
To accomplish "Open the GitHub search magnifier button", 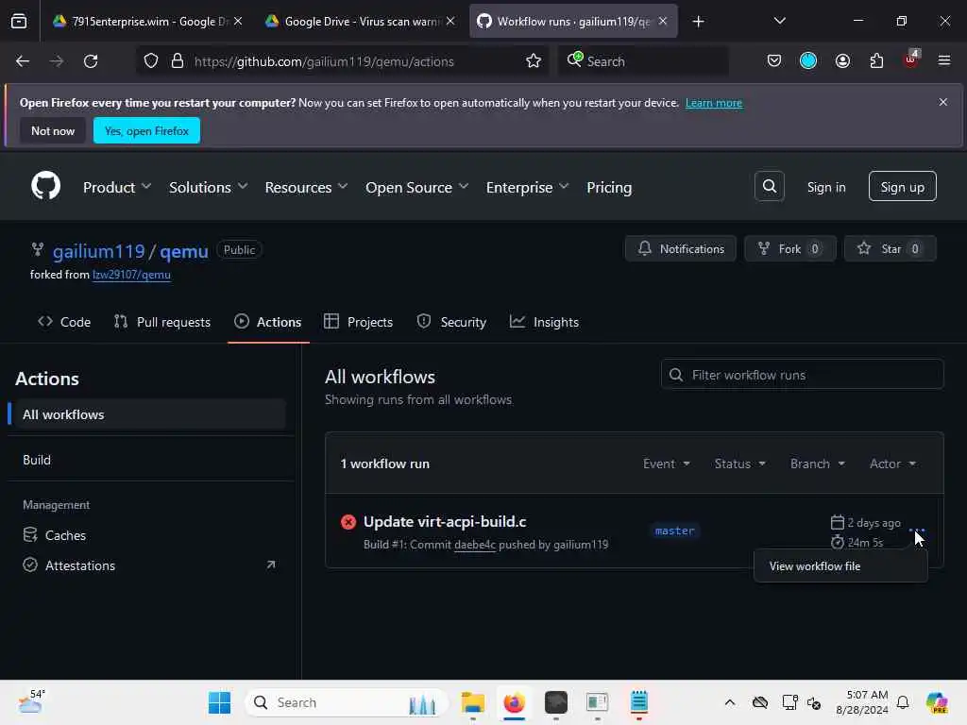I will [x=769, y=186].
